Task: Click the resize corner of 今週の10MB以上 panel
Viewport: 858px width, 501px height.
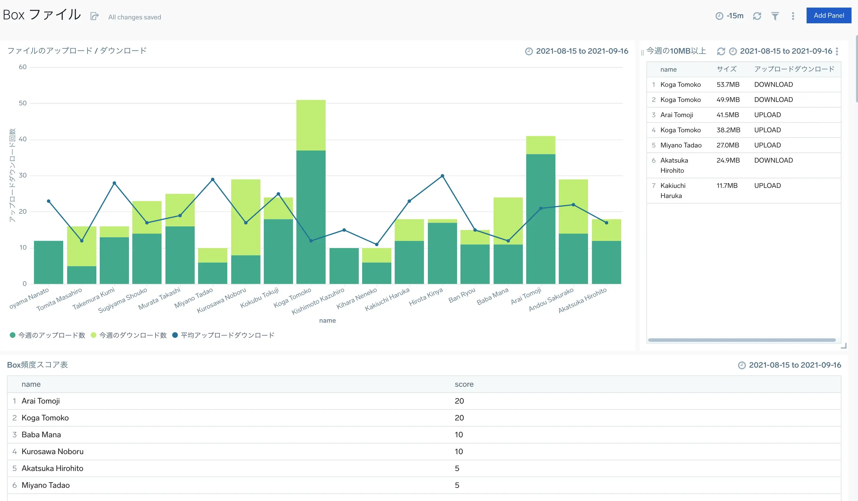Action: pos(843,346)
